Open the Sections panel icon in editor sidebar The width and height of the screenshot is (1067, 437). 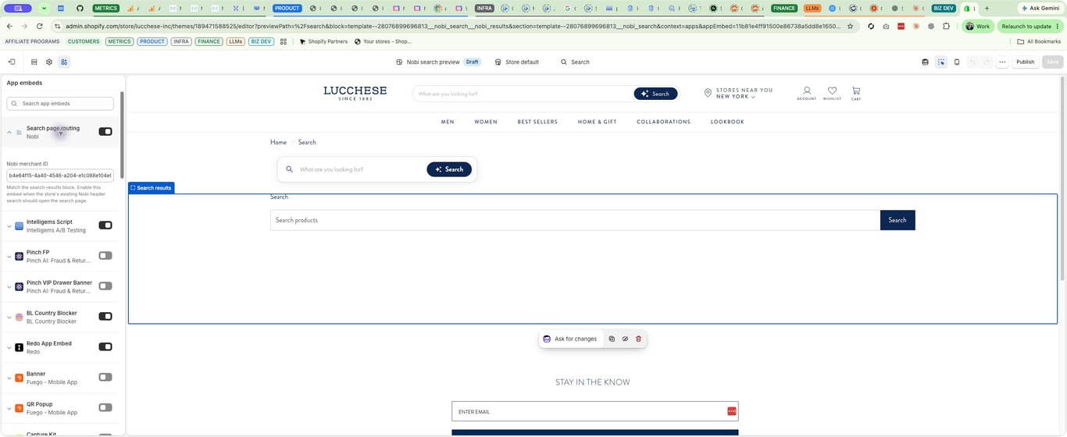tap(34, 62)
